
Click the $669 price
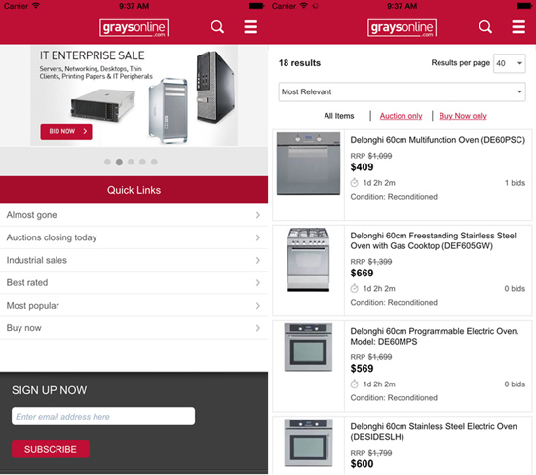[362, 273]
